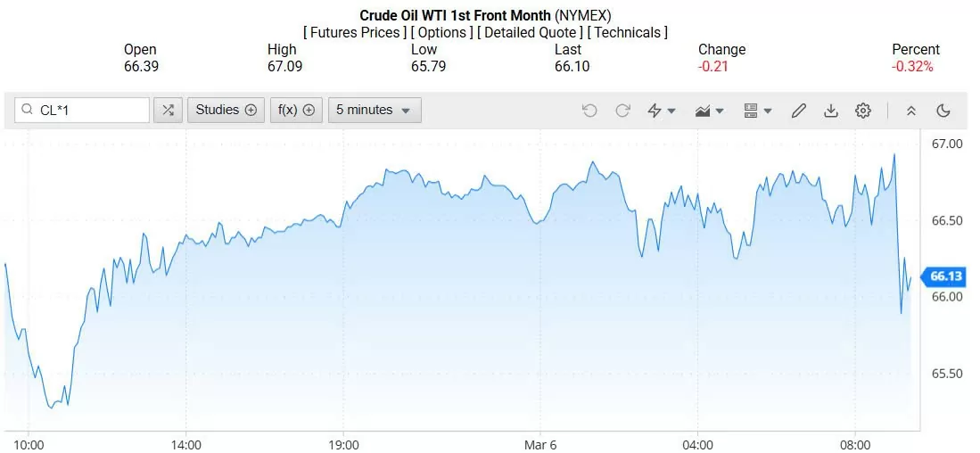Click the 66.13 current price marker

coord(944,276)
